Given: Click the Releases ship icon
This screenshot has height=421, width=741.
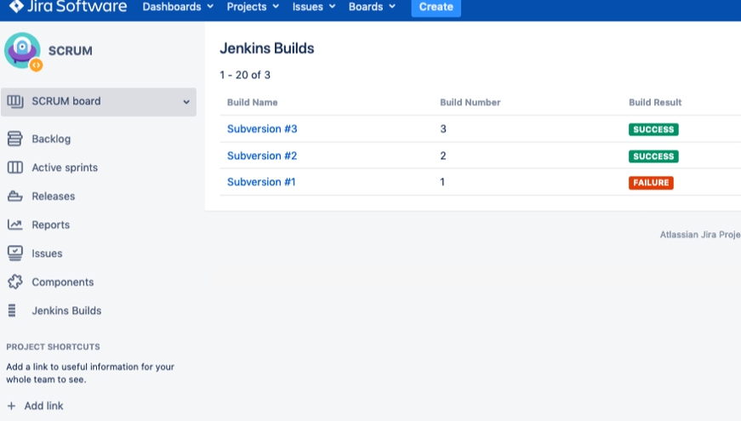Looking at the screenshot, I should pyautogui.click(x=15, y=196).
